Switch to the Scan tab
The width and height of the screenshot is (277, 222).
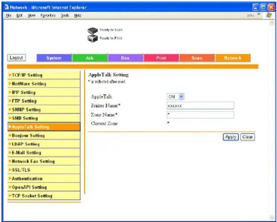pyautogui.click(x=197, y=58)
